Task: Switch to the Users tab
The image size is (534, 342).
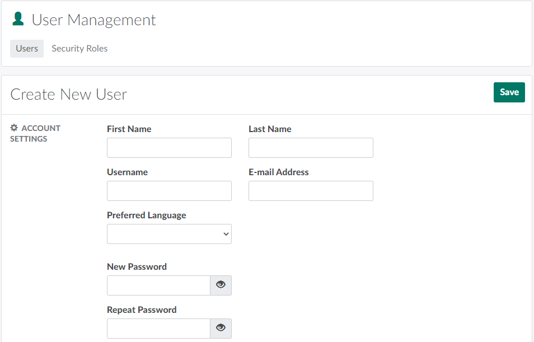Action: pos(27,49)
